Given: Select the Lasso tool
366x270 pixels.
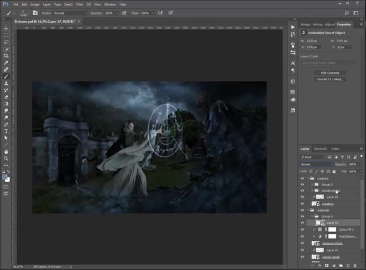Looking at the screenshot, I should point(6,42).
